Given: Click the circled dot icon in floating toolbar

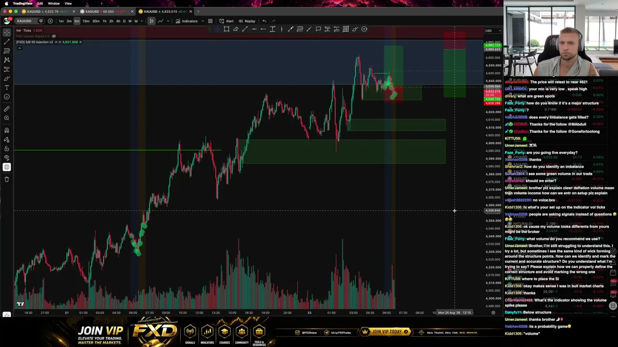Looking at the screenshot, I should pos(364,29).
